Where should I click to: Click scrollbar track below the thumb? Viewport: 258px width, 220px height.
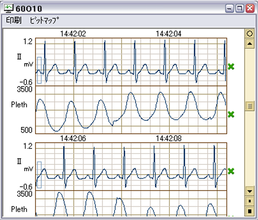point(249,149)
